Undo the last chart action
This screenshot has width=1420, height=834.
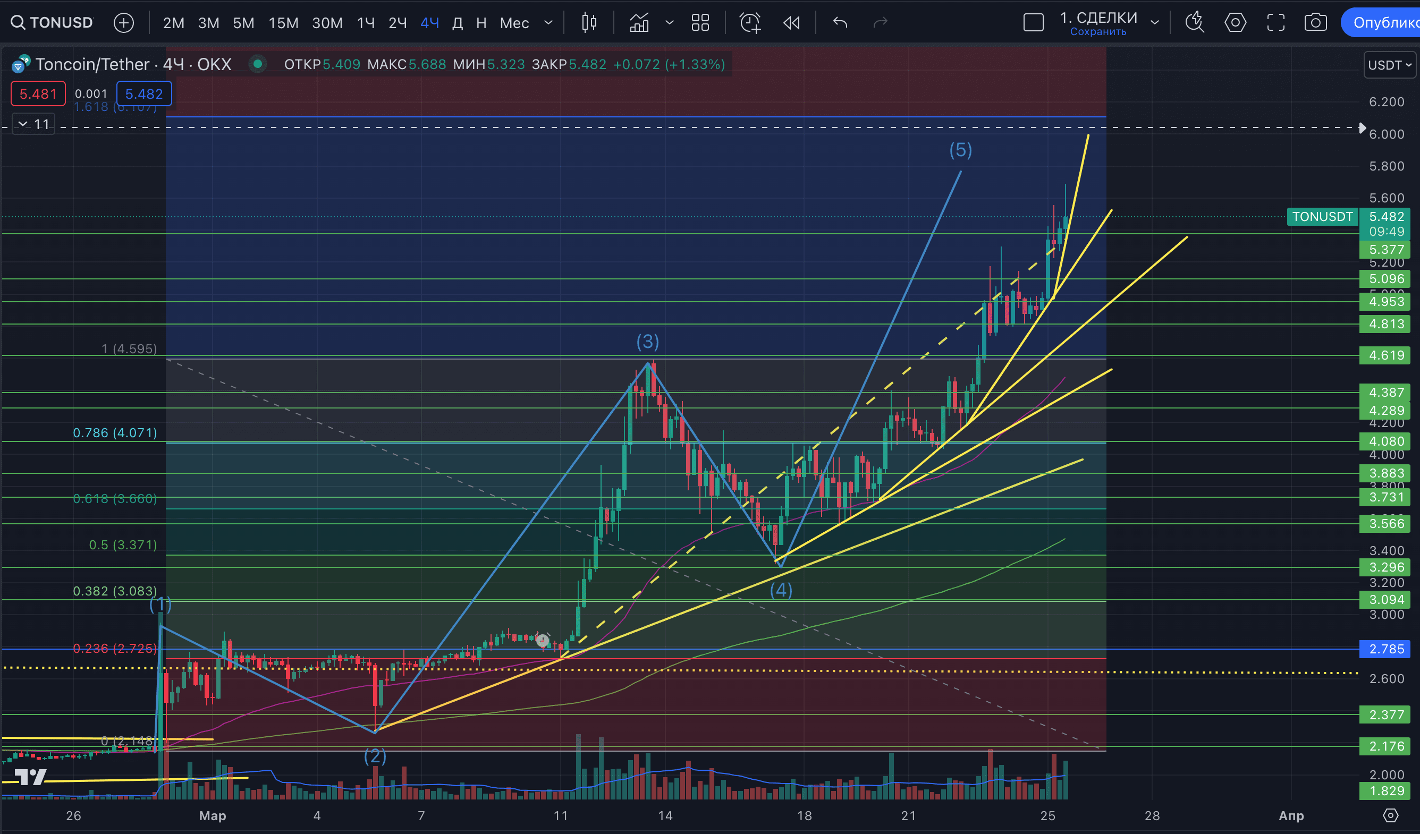point(839,22)
